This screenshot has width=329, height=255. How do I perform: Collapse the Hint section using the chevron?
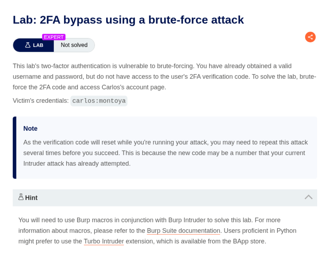pyautogui.click(x=308, y=197)
